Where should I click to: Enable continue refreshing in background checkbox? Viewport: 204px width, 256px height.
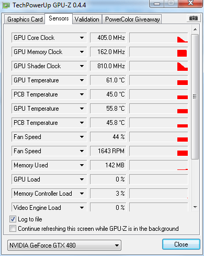click(13, 229)
